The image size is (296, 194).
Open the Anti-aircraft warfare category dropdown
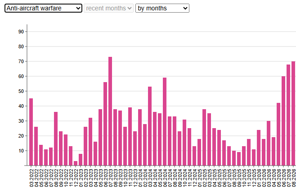43,8
